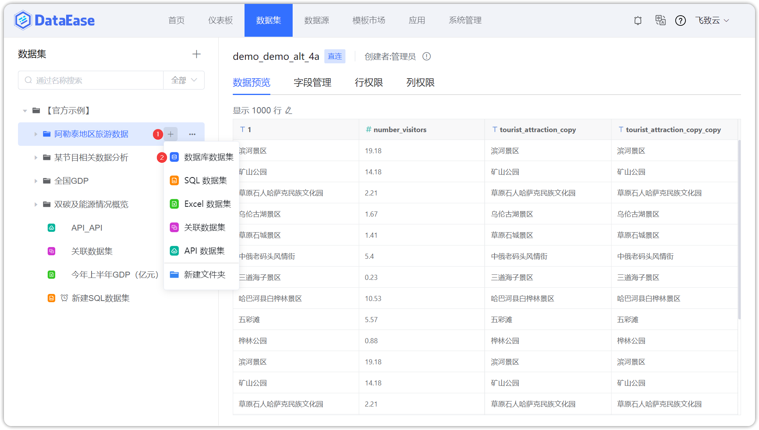Click the API 数据集 cloud icon

tap(174, 251)
